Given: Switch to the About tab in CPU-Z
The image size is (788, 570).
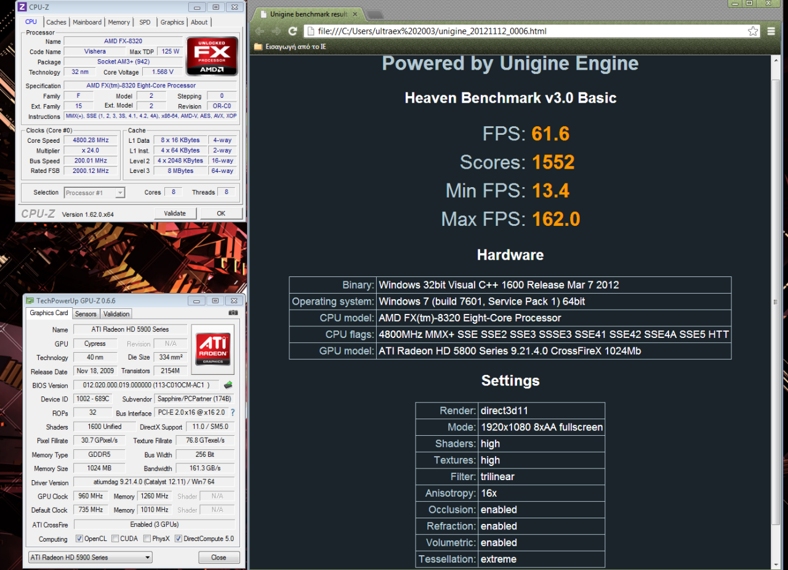Looking at the screenshot, I should (199, 22).
